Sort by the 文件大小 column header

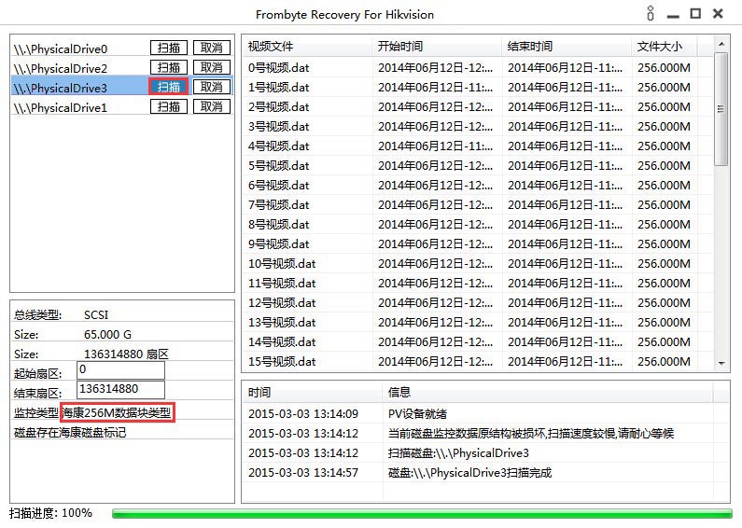(x=665, y=47)
